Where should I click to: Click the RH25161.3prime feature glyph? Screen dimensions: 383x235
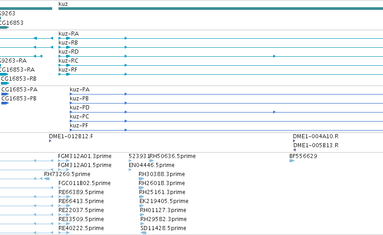coord(141,197)
